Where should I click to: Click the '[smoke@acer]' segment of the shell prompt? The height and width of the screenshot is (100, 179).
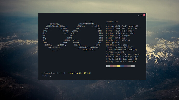click(x=51, y=73)
